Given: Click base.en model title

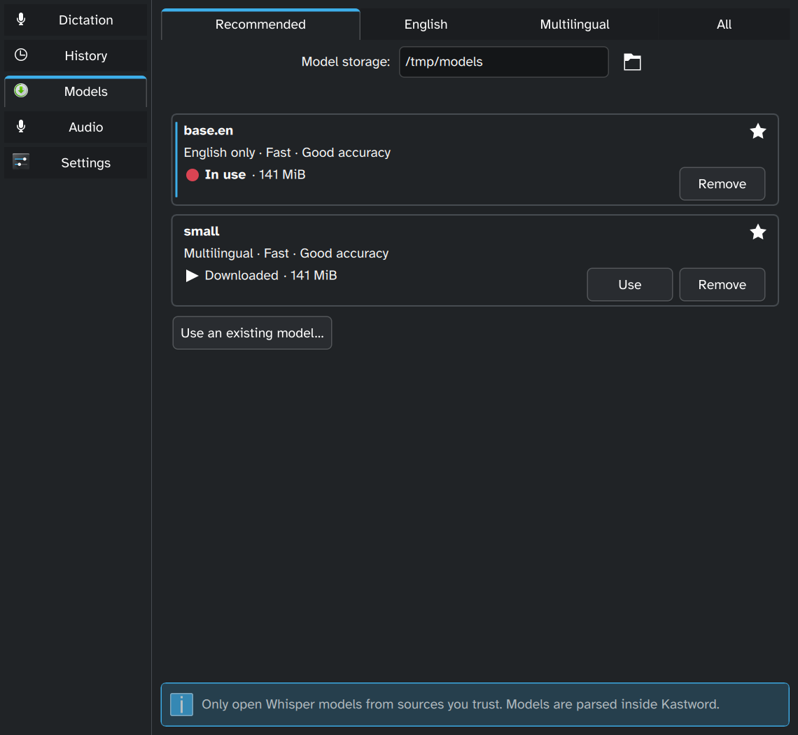Looking at the screenshot, I should pyautogui.click(x=208, y=131).
